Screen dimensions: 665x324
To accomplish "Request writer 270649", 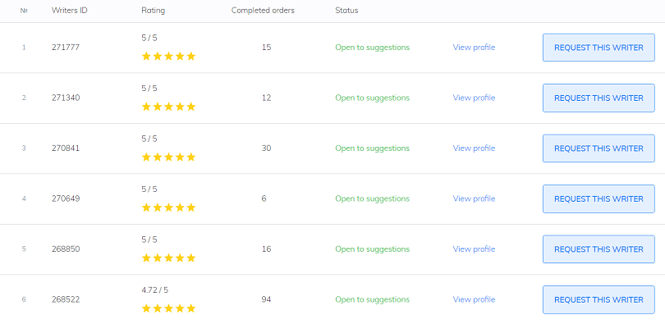I will [598, 199].
